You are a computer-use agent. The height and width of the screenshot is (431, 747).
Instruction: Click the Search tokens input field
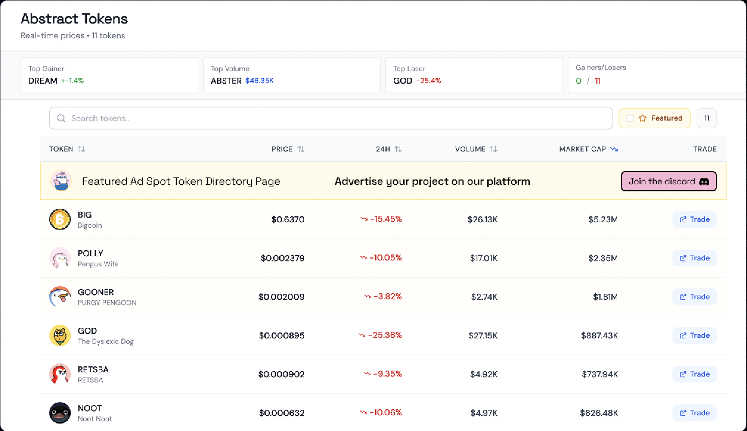[209, 118]
